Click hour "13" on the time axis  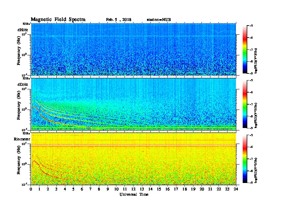click(142, 189)
